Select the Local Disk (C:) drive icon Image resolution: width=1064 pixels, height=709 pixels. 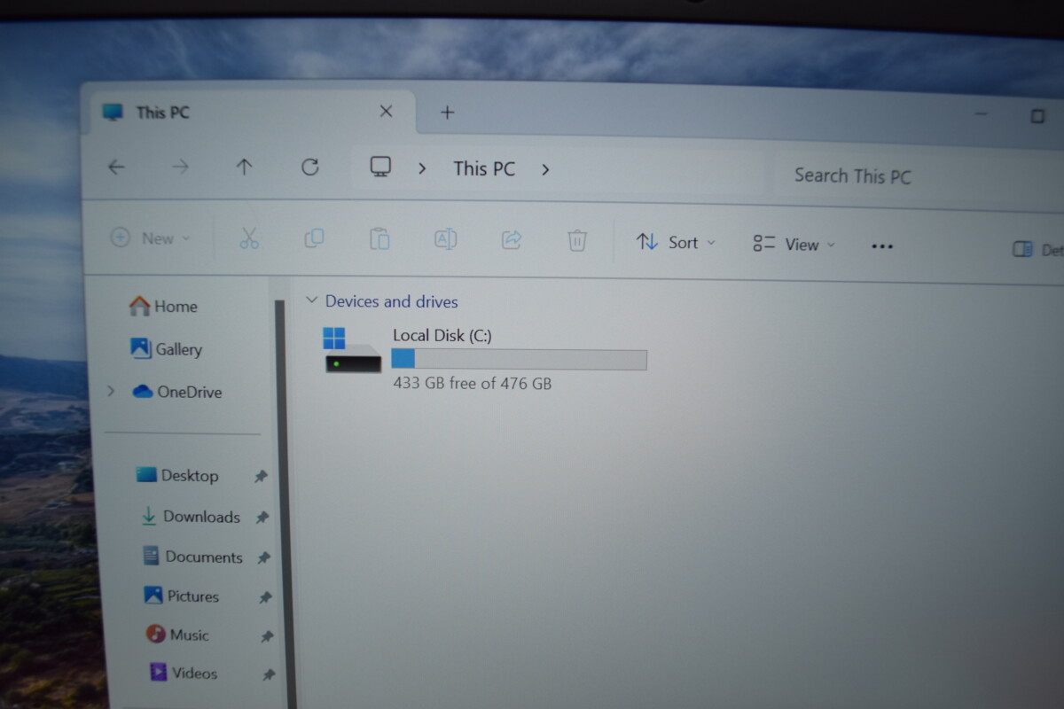(352, 349)
